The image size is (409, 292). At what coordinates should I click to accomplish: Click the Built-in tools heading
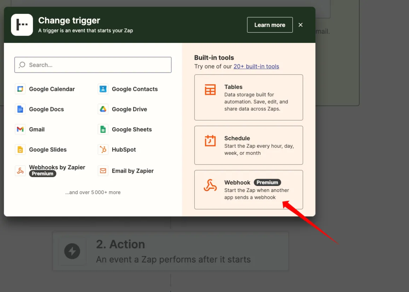click(x=214, y=58)
